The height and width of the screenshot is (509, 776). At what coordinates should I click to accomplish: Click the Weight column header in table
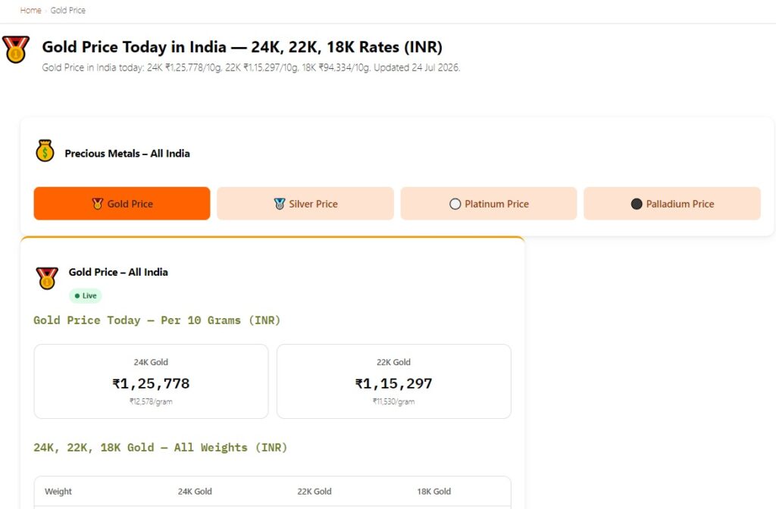pos(58,491)
